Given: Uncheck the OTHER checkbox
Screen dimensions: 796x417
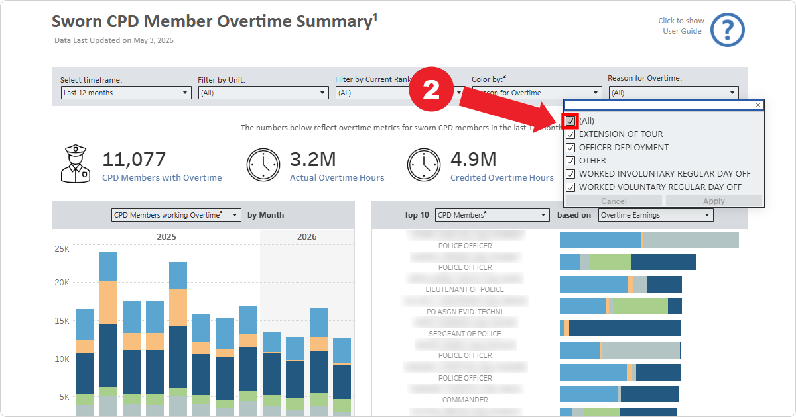Looking at the screenshot, I should tap(570, 161).
